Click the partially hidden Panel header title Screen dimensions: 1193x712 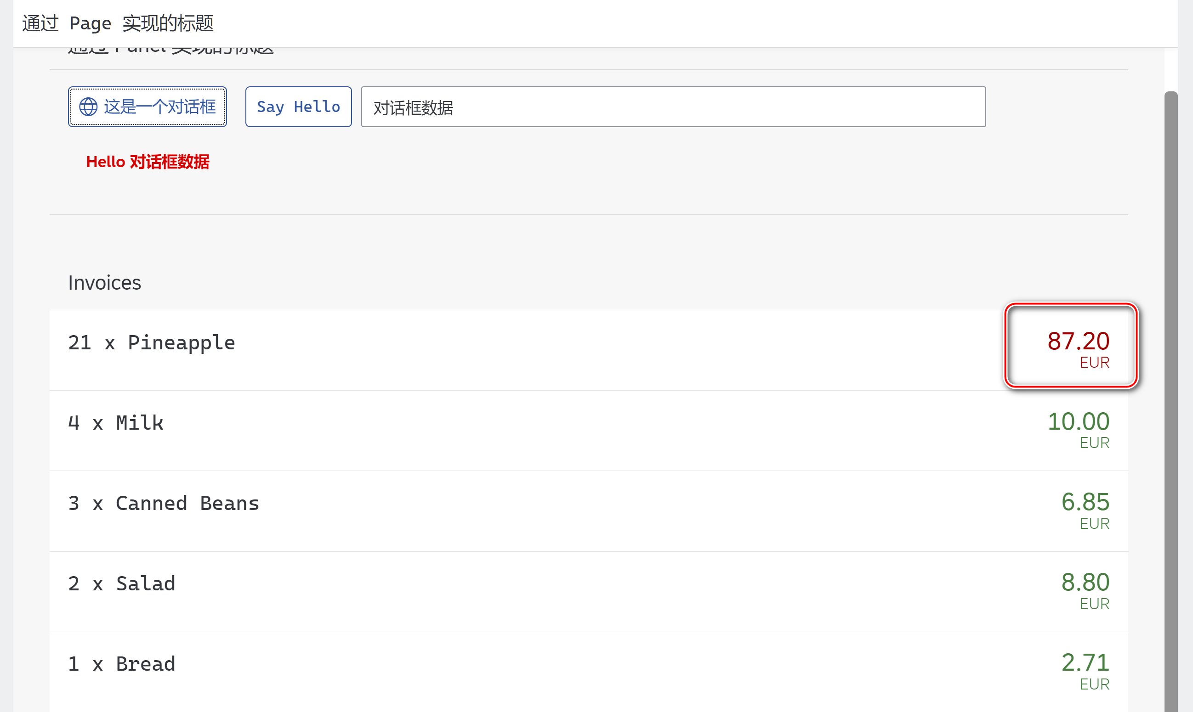click(170, 50)
